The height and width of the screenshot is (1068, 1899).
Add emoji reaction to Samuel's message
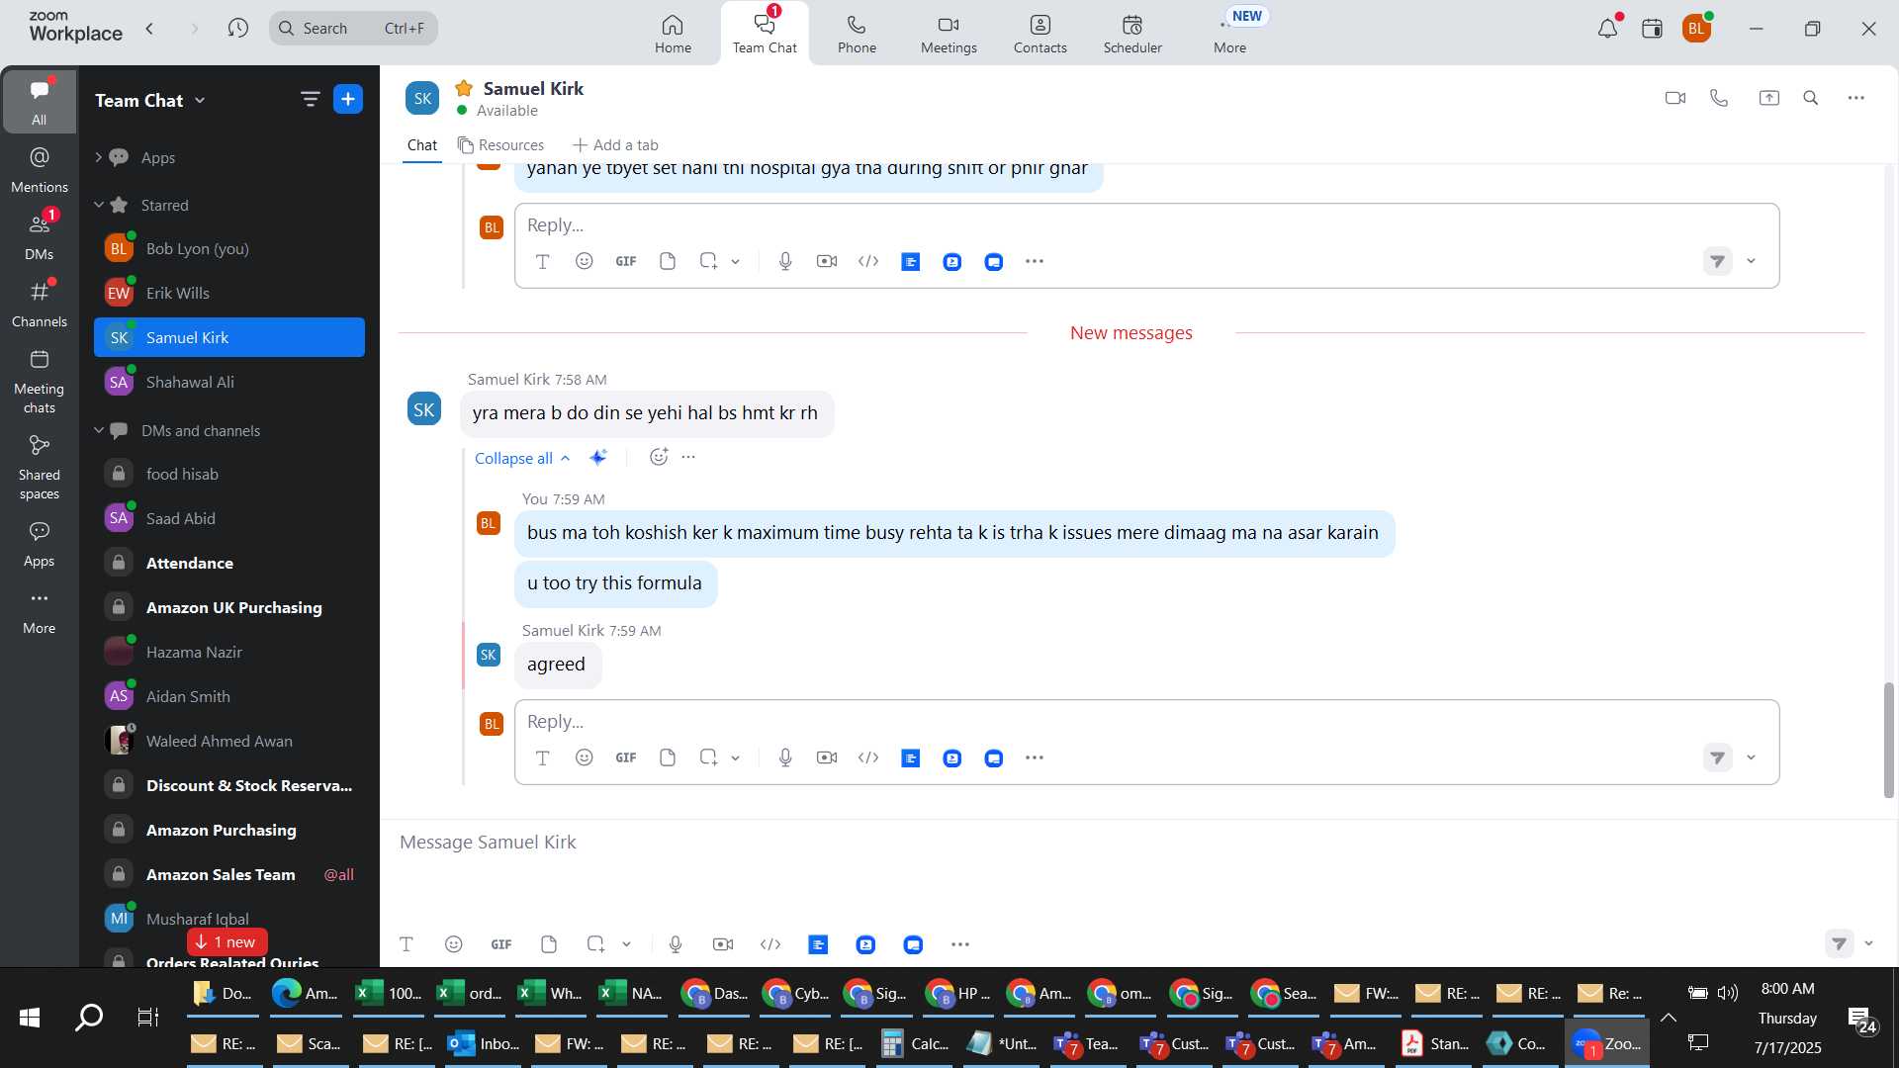[659, 457]
